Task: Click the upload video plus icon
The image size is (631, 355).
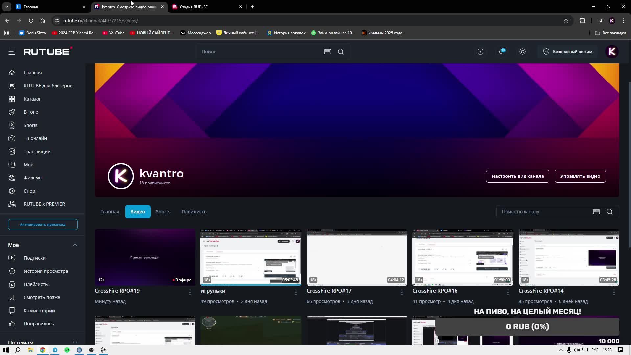Action: [x=480, y=52]
